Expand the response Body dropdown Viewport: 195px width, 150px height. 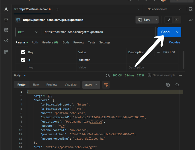click(x=20, y=75)
